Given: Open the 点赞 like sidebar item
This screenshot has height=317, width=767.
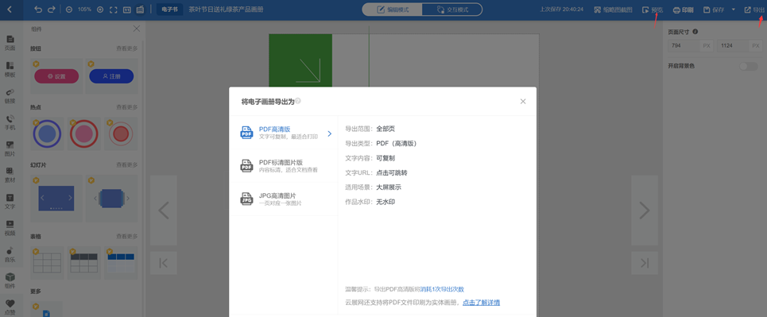Looking at the screenshot, I should pos(10,307).
